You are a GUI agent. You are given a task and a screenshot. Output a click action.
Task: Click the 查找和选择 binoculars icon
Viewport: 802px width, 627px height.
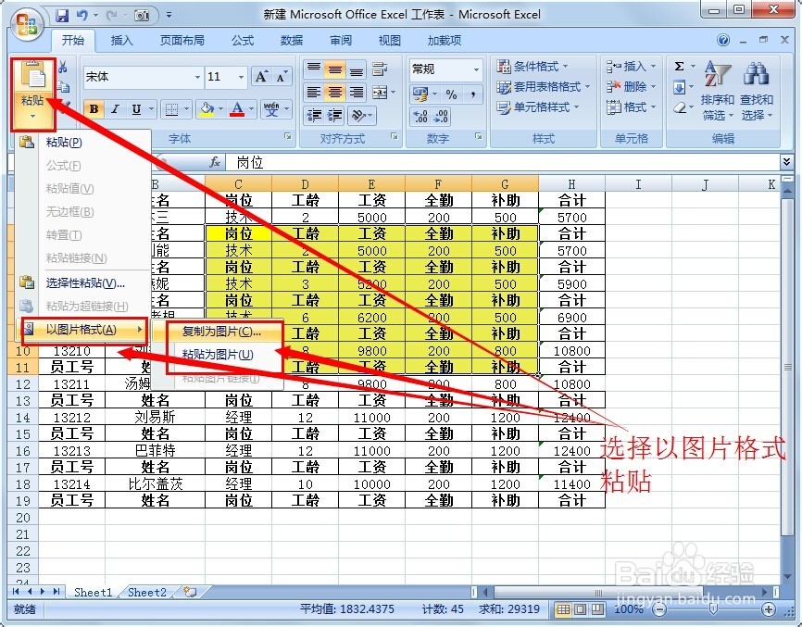pyautogui.click(x=757, y=72)
